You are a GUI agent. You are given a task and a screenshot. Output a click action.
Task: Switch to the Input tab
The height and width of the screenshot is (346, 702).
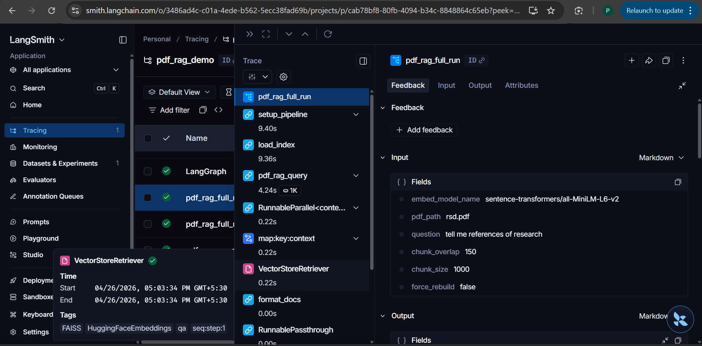(447, 85)
